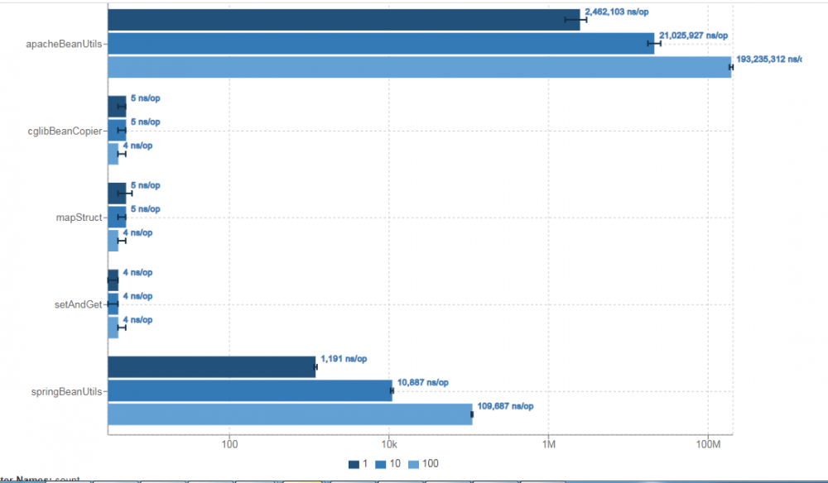Image resolution: width=828 pixels, height=483 pixels.
Task: Select the lightest mapStruct bar
Action: click(113, 241)
